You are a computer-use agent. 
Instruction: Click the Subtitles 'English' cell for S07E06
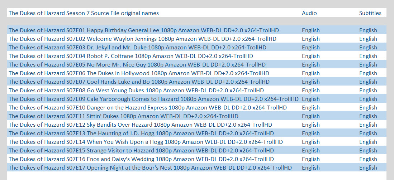[368, 73]
